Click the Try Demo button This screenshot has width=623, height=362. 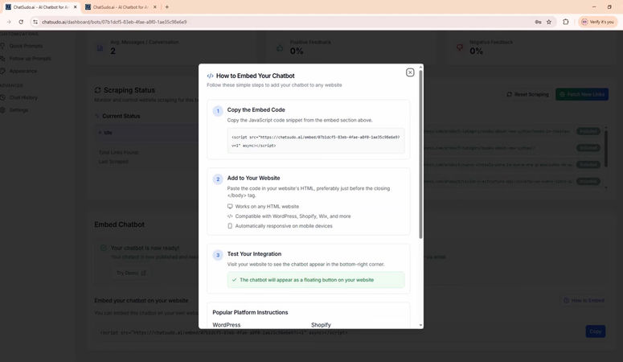[131, 273]
